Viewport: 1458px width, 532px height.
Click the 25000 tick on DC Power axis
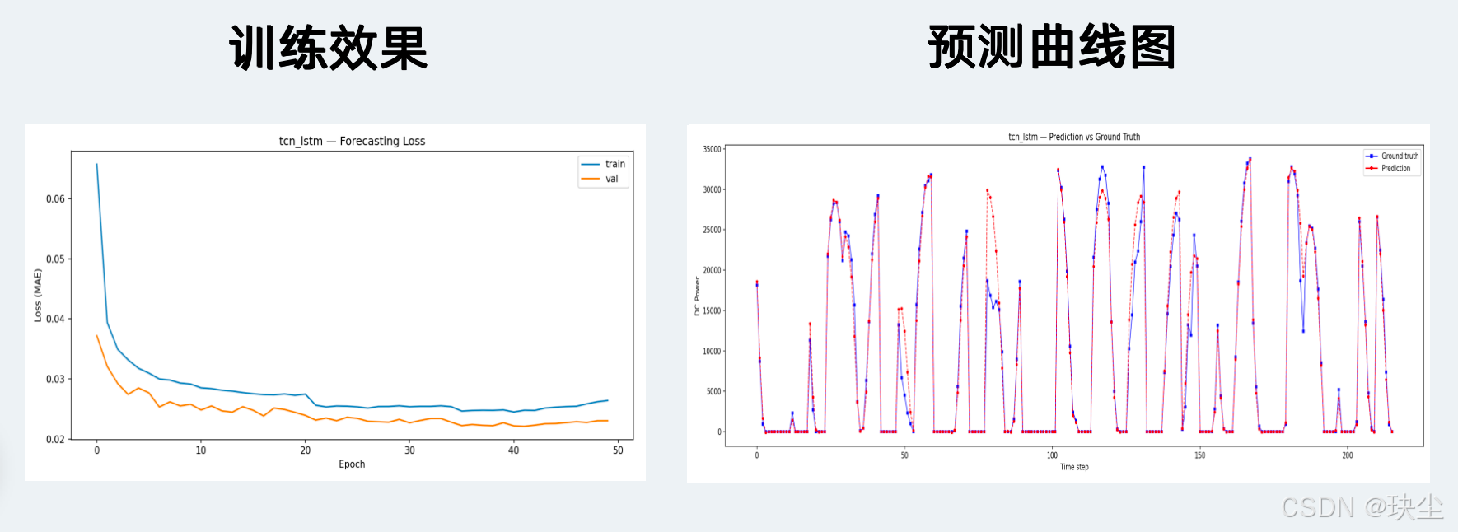(712, 230)
